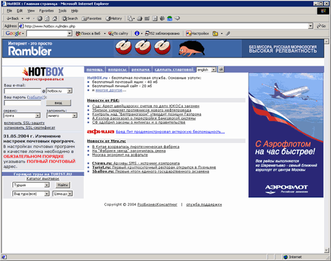Open the 'Вид тура (все)' dropdown
This screenshot has height=261, width=331.
[47, 194]
